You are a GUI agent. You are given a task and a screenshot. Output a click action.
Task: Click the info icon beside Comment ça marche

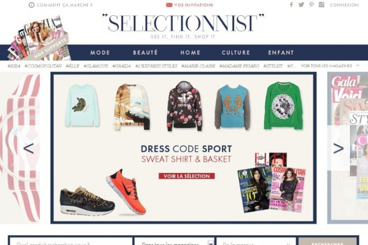point(32,5)
